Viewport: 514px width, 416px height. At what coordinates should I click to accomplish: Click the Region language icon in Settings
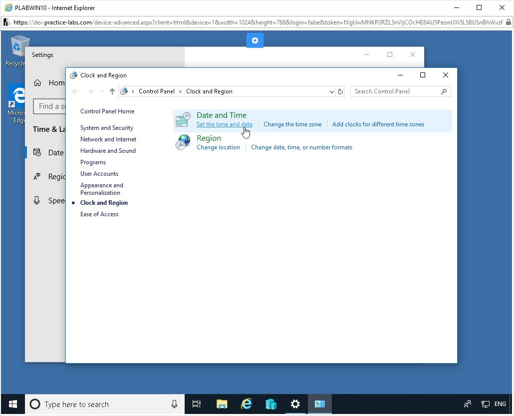[37, 176]
